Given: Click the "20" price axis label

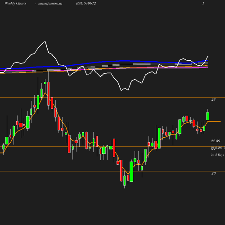Looking at the screenshot, I should 213,173.
